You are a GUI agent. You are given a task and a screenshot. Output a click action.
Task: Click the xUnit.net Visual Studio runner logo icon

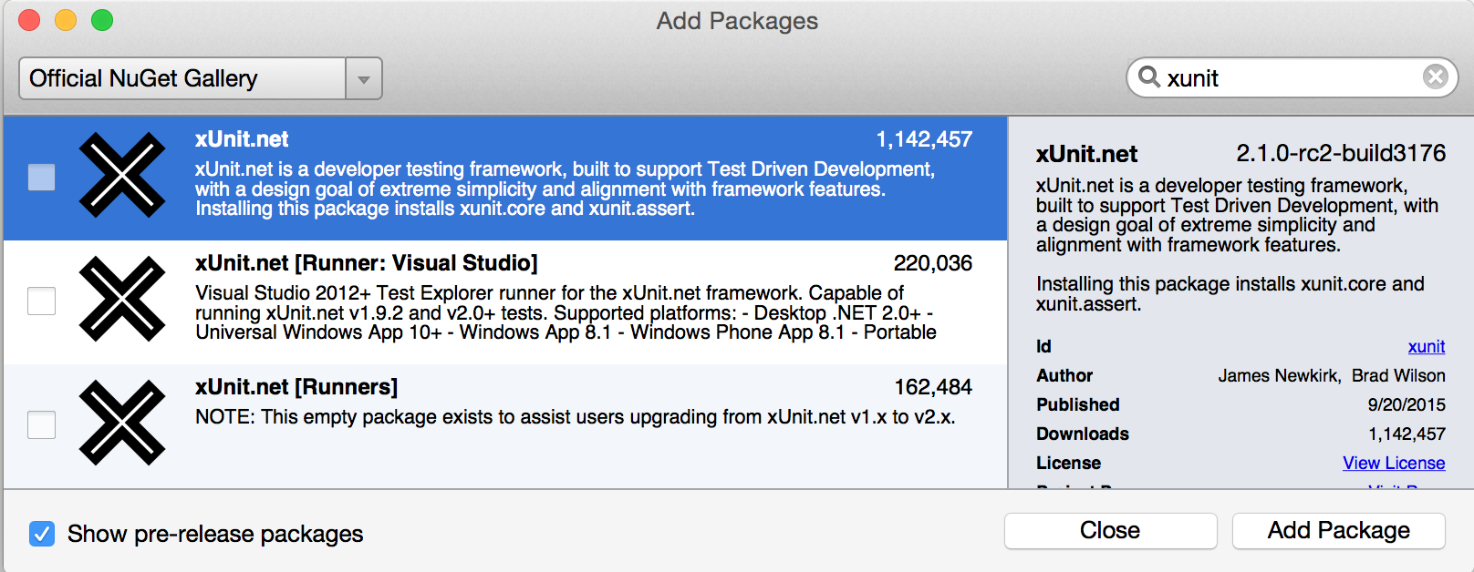(x=122, y=299)
